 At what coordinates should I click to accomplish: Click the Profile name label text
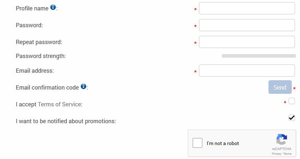coord(32,8)
